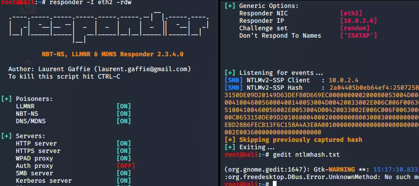Click the 'HTTP server' label
419x186 pixels.
click(36, 144)
